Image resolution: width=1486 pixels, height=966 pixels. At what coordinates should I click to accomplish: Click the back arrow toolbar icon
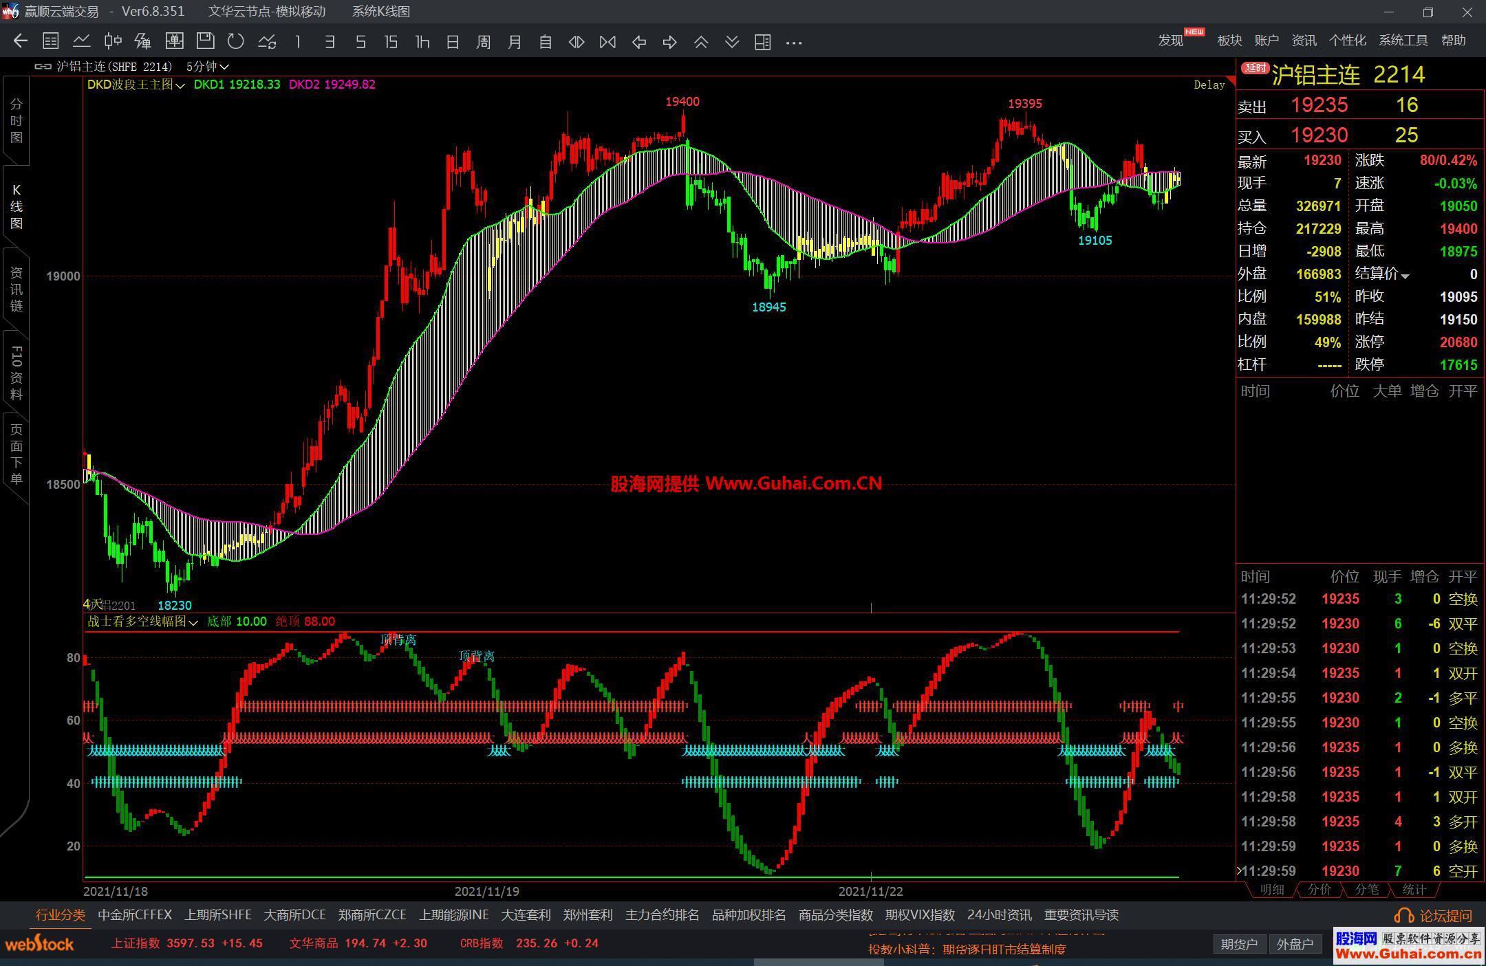pos(20,42)
